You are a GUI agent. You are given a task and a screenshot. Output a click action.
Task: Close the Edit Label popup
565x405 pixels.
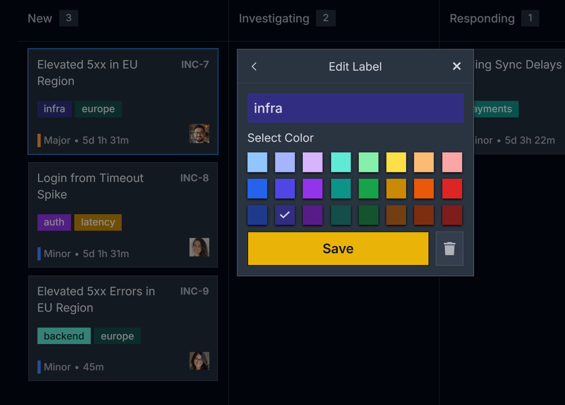click(457, 66)
